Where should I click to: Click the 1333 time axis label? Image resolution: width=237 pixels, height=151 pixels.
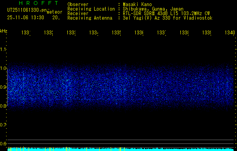(71, 32)
